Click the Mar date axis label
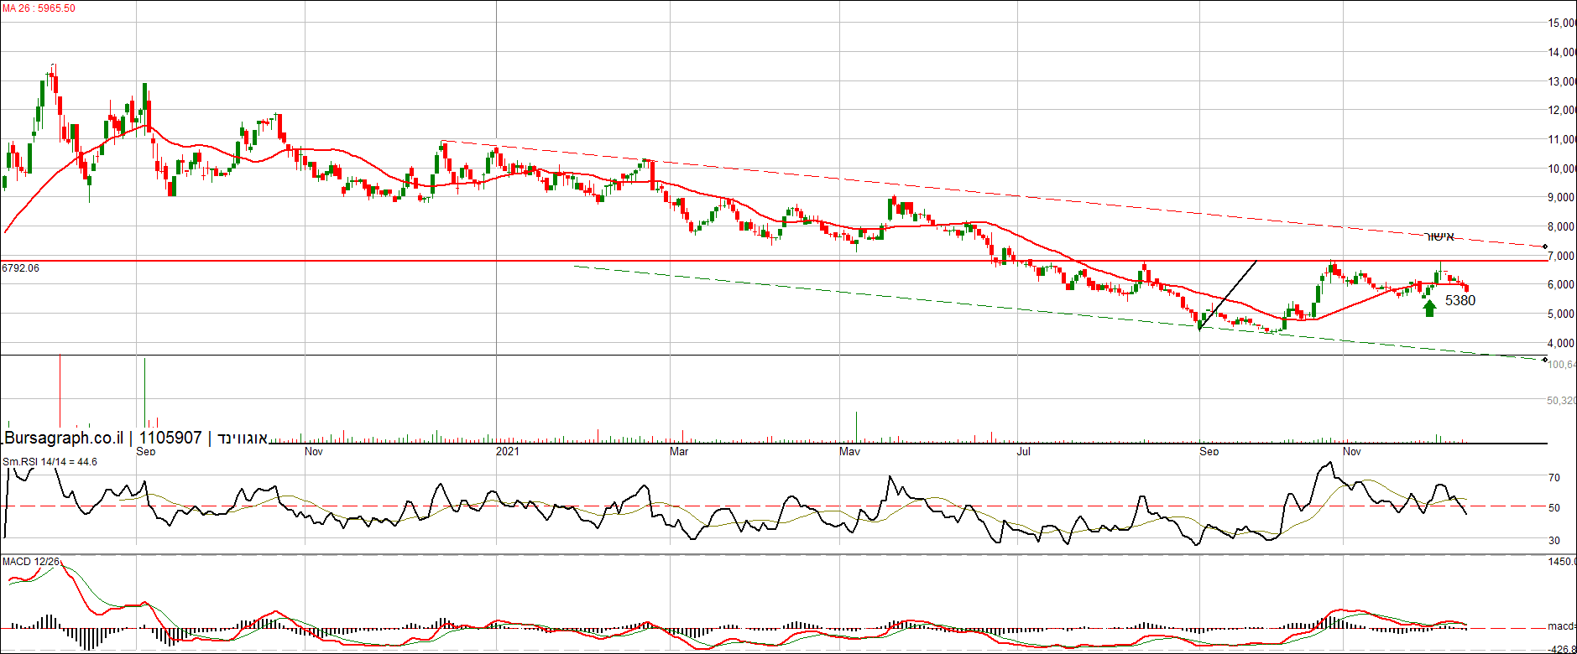Viewport: 1577px width, 654px height. click(679, 452)
